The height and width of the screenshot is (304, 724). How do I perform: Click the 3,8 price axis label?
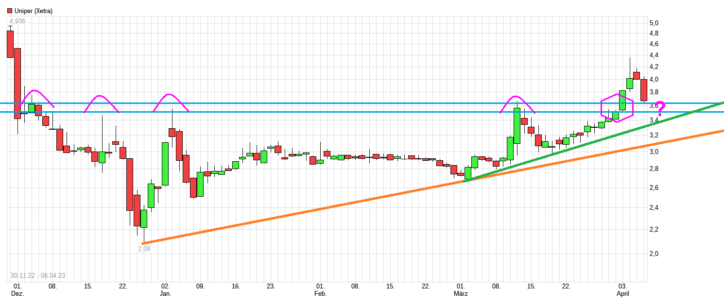tap(654, 92)
